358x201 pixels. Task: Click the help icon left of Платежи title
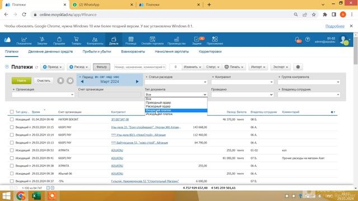coord(7,67)
